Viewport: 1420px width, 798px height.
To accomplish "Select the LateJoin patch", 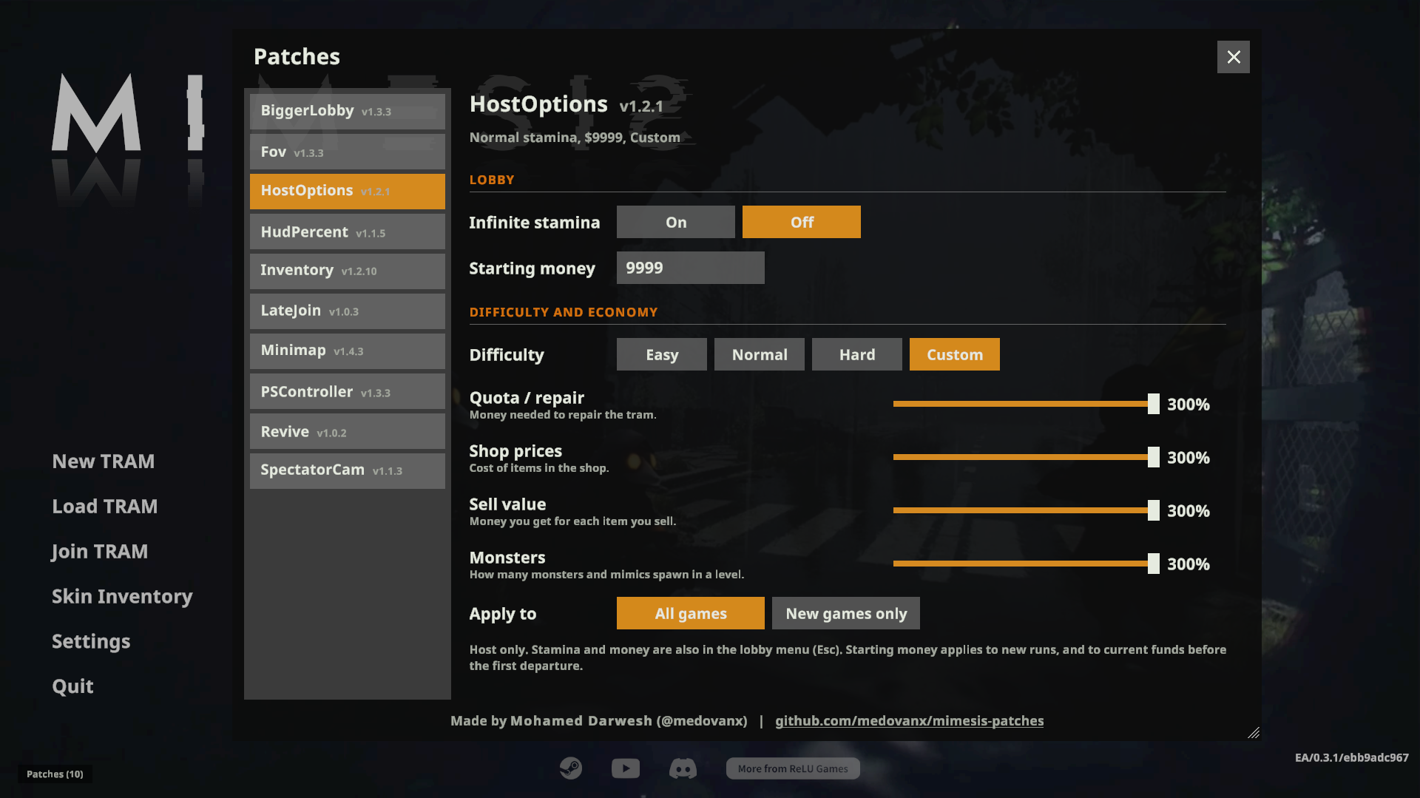I will tap(347, 311).
